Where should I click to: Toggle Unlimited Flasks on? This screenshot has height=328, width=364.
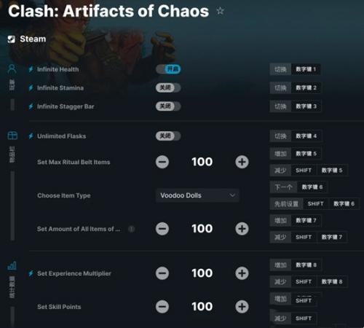[x=168, y=136]
